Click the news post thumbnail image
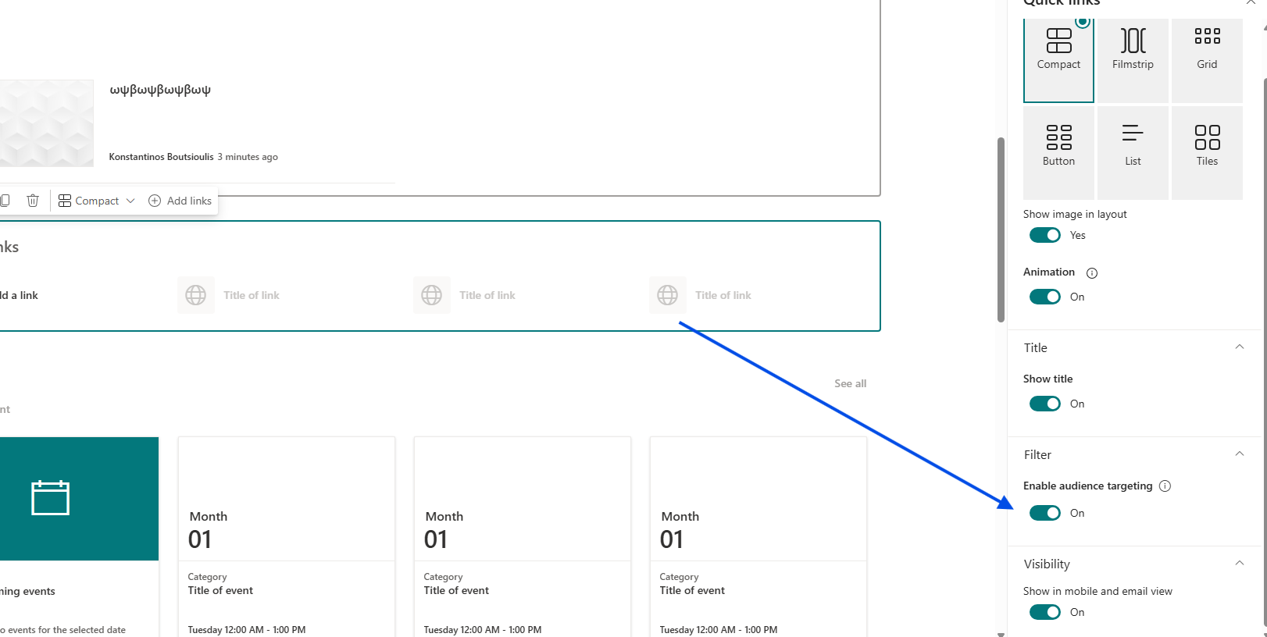Image resolution: width=1267 pixels, height=637 pixels. (x=46, y=123)
